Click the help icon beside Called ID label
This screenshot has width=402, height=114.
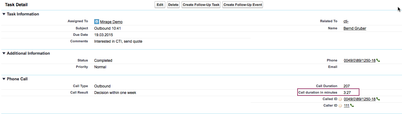pos(340,99)
